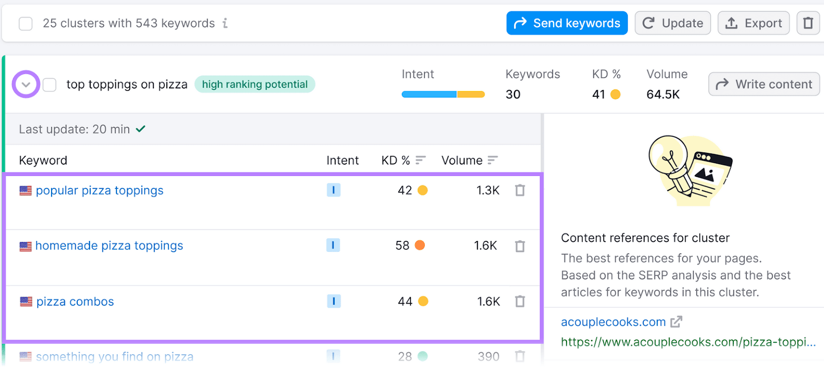Screen dimensions: 824x367
Task: Click the Update button
Action: pyautogui.click(x=672, y=23)
